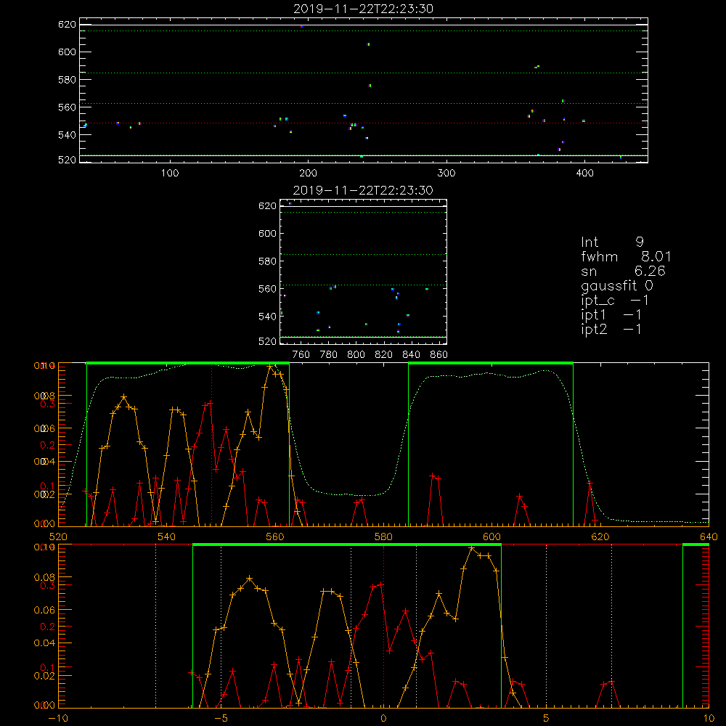726x726 pixels.
Task: Select the 'Int 9' readout text
Action: pyautogui.click(x=612, y=242)
